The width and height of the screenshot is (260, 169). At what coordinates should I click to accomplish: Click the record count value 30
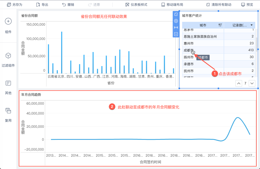click(251, 57)
